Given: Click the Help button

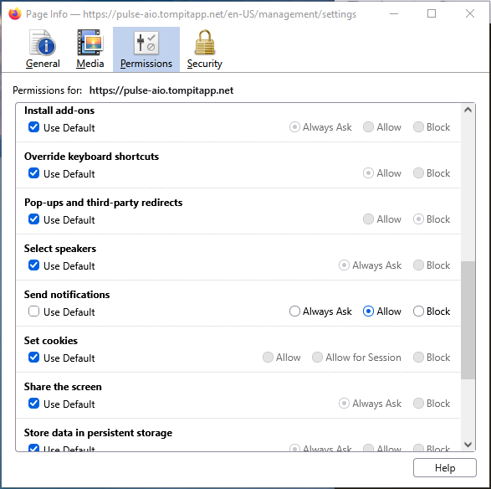Looking at the screenshot, I should [445, 468].
